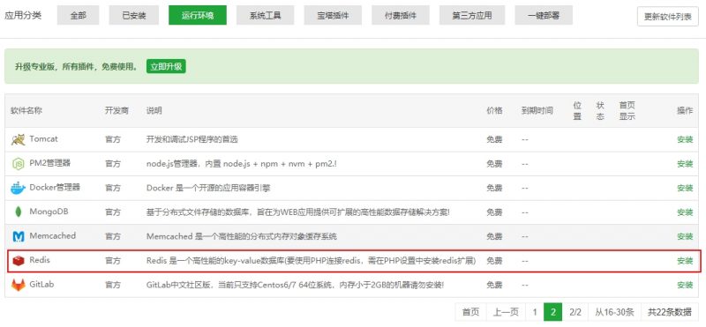Install MongoDB via its 安装 link
The height and width of the screenshot is (327, 706).
[x=685, y=212]
